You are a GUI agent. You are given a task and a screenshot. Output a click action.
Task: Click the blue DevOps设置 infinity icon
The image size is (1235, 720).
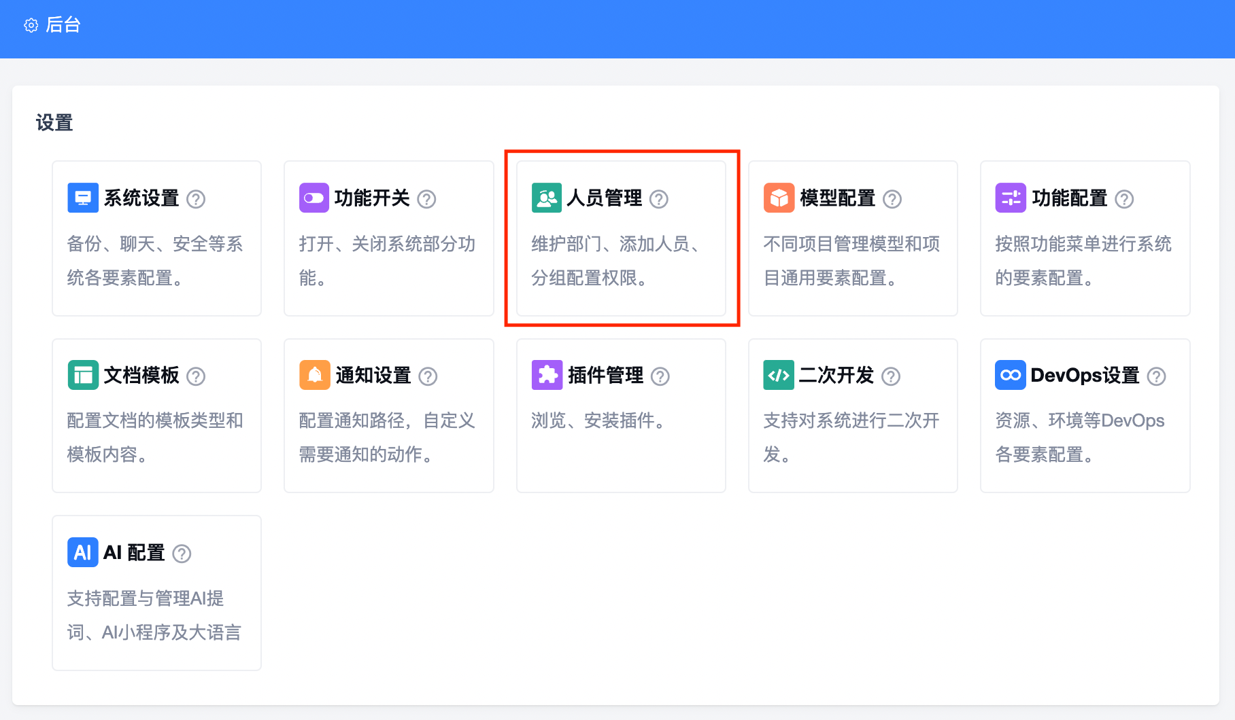coord(1011,375)
